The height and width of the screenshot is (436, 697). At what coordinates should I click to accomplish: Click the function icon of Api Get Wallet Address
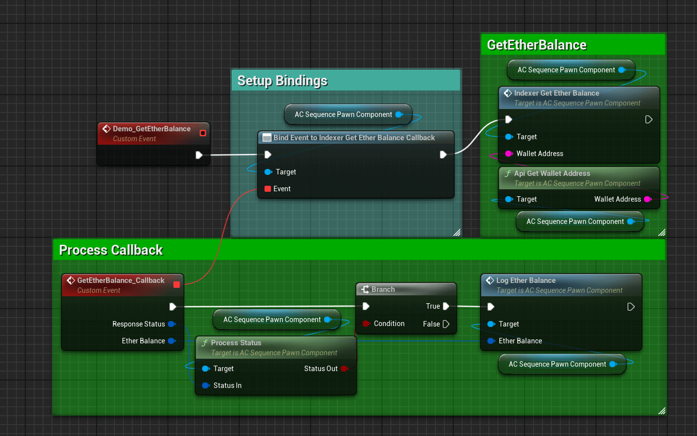[x=508, y=173]
